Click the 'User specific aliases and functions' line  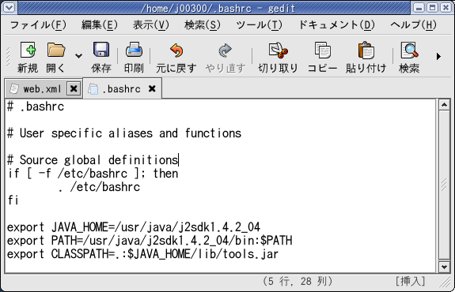click(x=124, y=133)
